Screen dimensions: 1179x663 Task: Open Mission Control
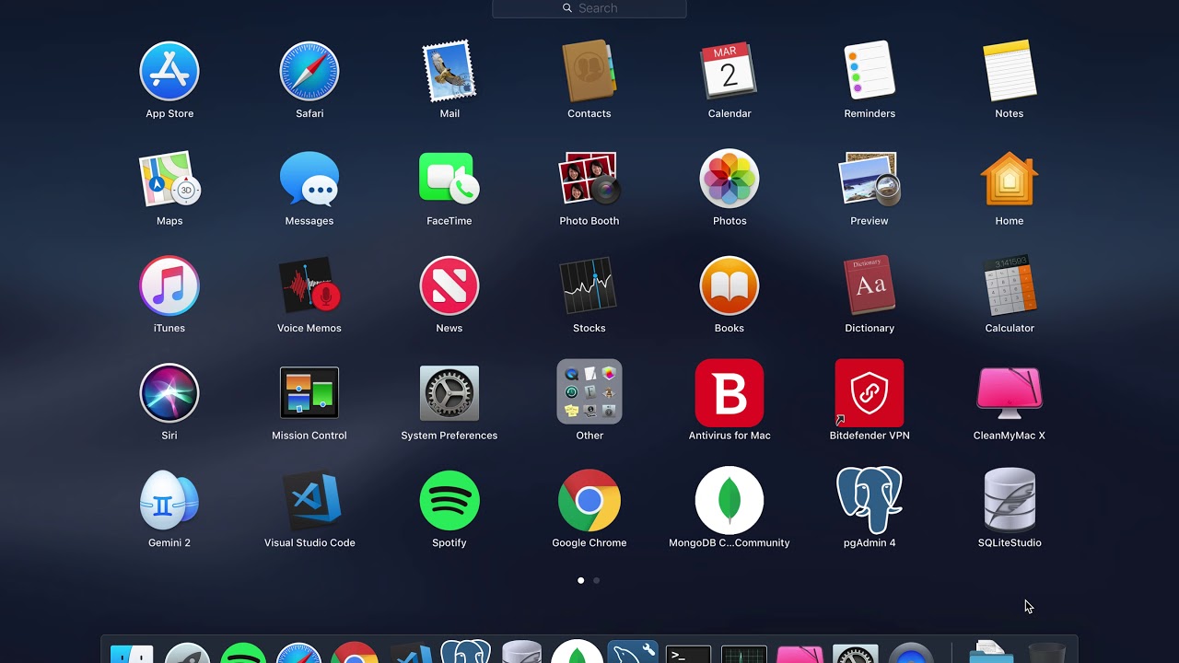pyautogui.click(x=309, y=393)
